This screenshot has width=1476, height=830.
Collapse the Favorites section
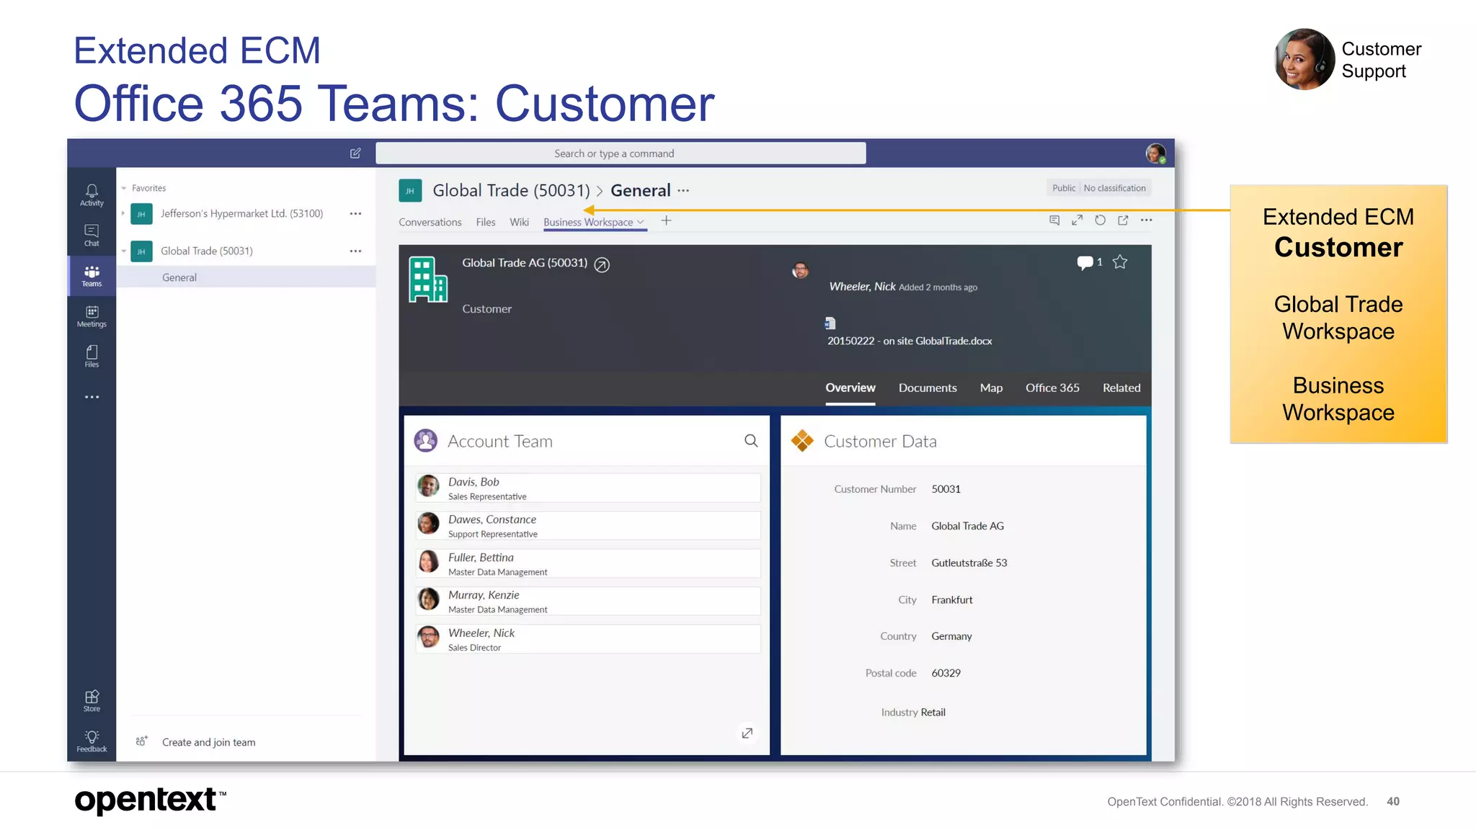pos(124,188)
